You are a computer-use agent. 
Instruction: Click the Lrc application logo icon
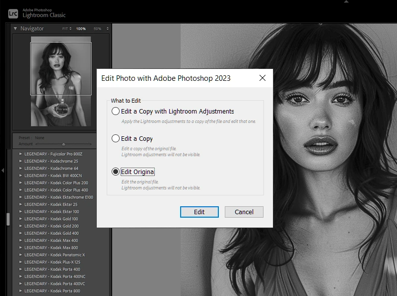coord(13,14)
